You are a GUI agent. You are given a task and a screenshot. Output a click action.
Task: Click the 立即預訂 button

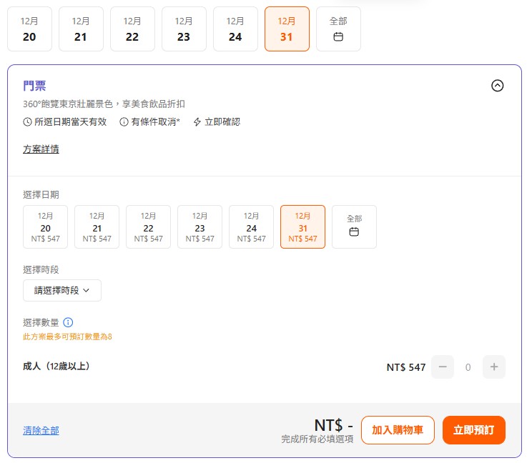(x=473, y=430)
